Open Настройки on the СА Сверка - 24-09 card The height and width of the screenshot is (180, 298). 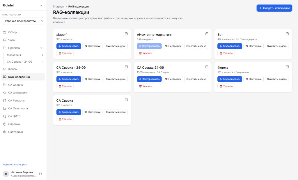click(92, 79)
